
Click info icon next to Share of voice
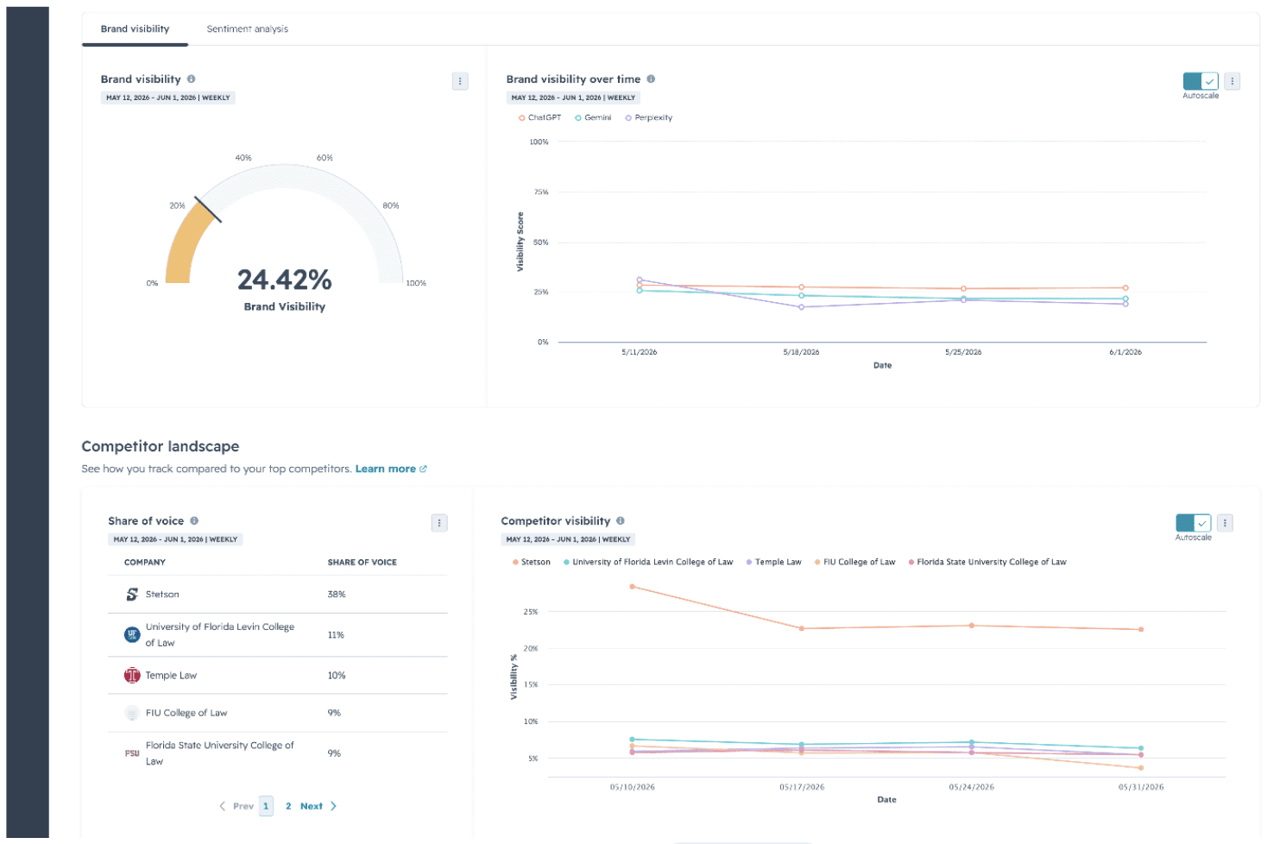(194, 520)
